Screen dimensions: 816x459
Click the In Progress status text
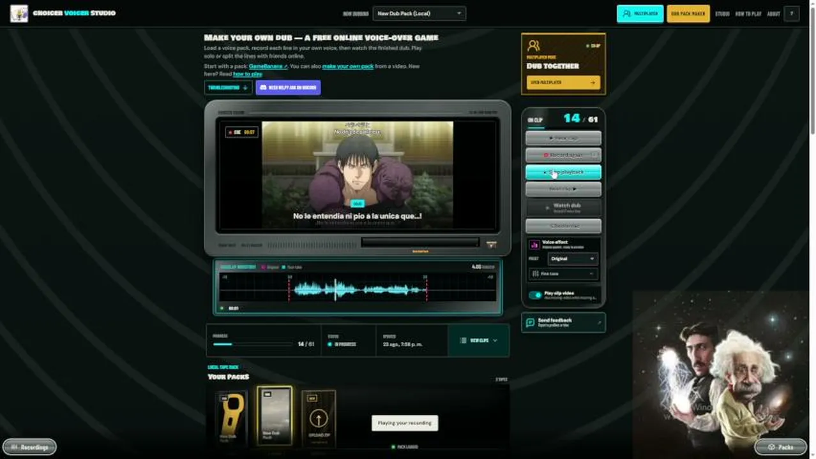click(x=345, y=344)
